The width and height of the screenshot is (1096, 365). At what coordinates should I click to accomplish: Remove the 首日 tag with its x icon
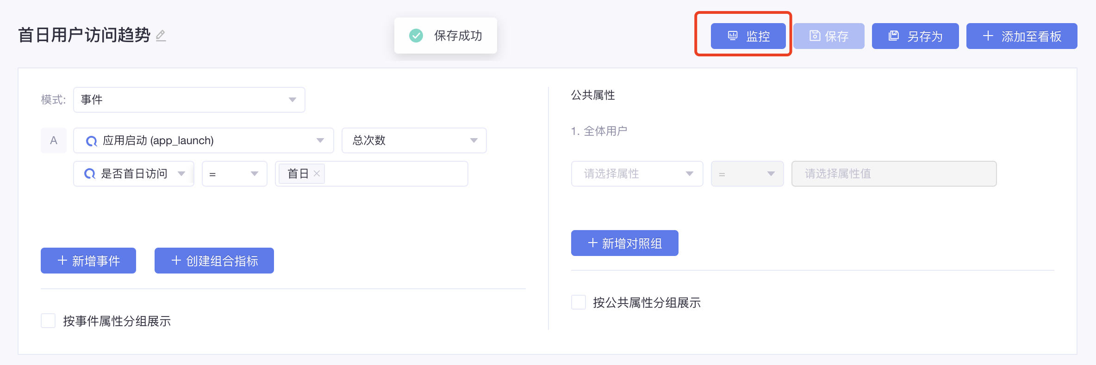coord(317,174)
